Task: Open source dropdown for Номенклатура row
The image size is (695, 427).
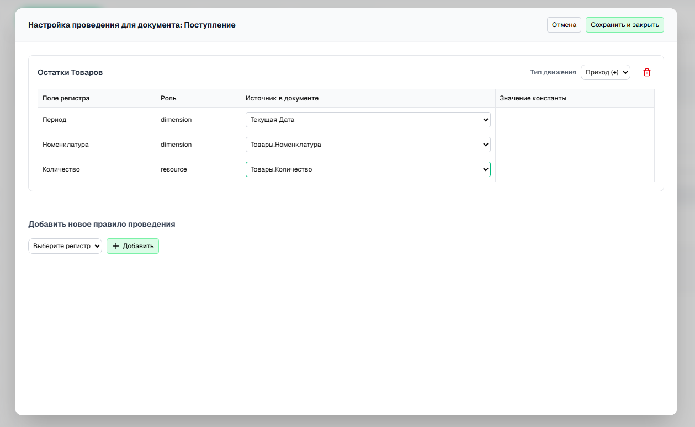Action: point(368,145)
